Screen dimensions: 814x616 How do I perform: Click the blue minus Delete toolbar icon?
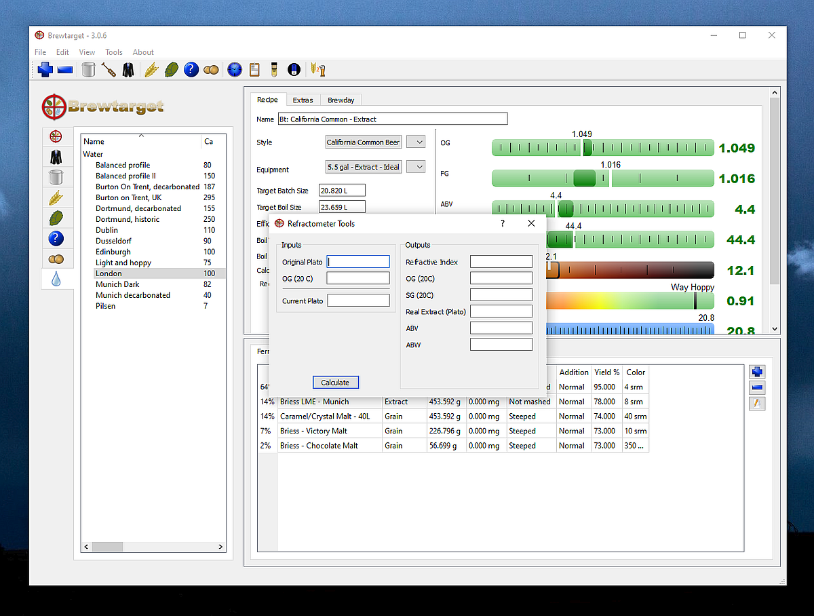click(x=65, y=69)
